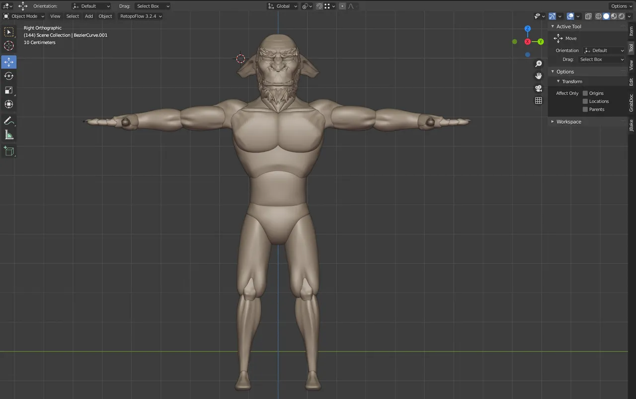
Task: Enable Affect Only Locations checkbox
Action: point(585,101)
